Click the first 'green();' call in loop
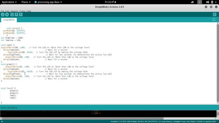Screen dimensions: 219x123 tap(14, 91)
